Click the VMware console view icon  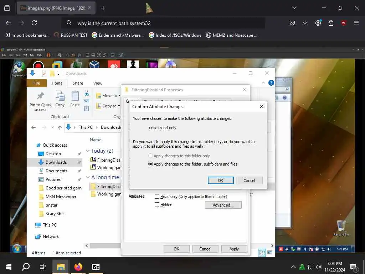click(113, 55)
